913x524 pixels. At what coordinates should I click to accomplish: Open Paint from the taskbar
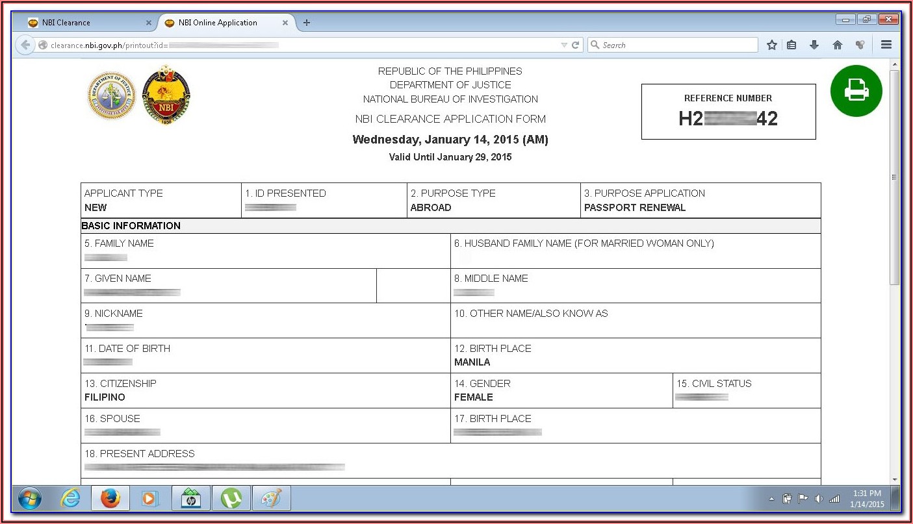coord(271,499)
